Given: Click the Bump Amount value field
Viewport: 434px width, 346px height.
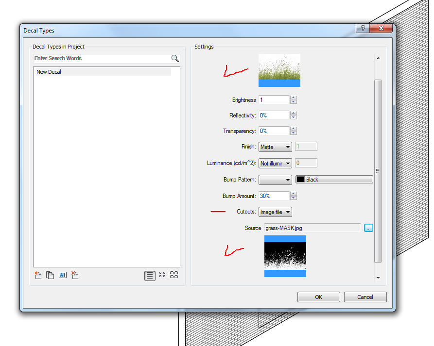Looking at the screenshot, I should click(274, 196).
